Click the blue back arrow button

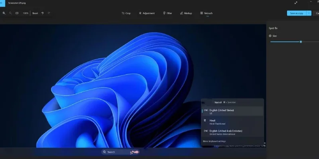click(x=2, y=3)
